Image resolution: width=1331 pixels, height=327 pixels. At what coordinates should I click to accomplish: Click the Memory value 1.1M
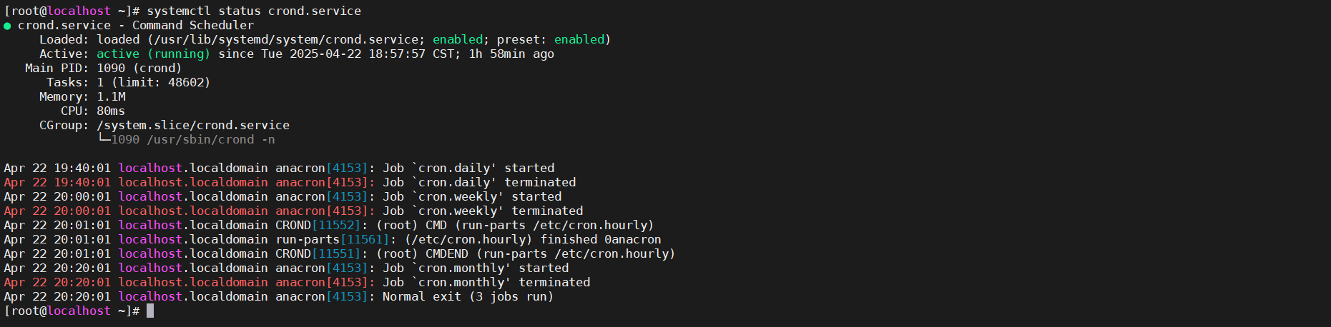[111, 96]
